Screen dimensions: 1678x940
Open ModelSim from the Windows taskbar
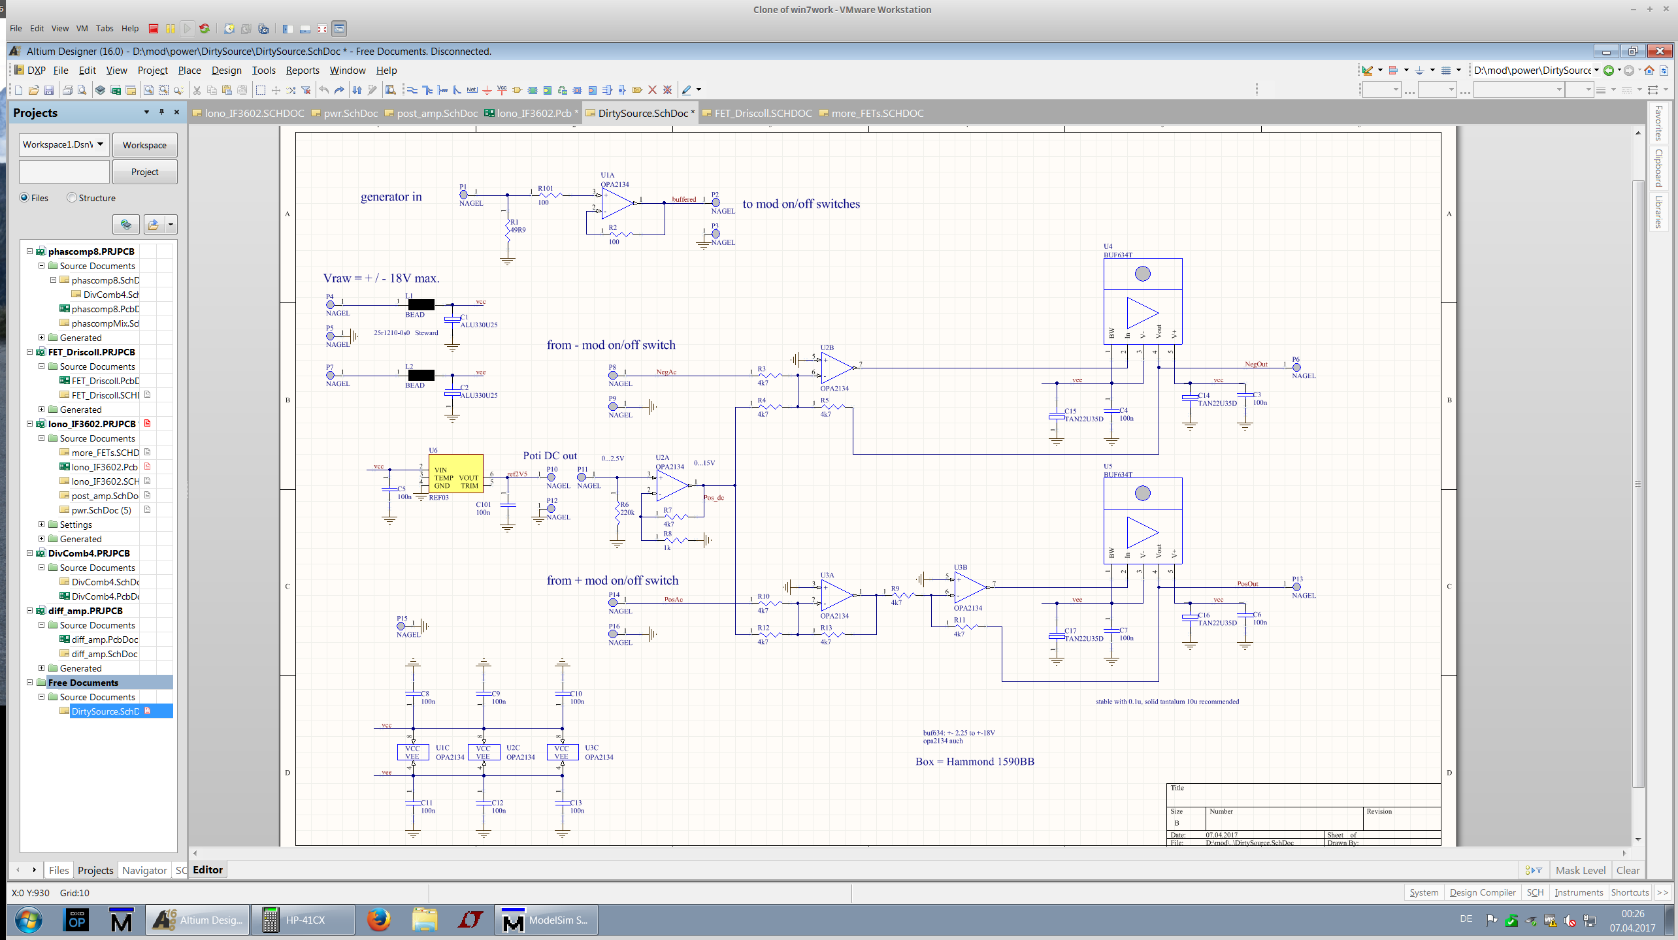tap(545, 920)
